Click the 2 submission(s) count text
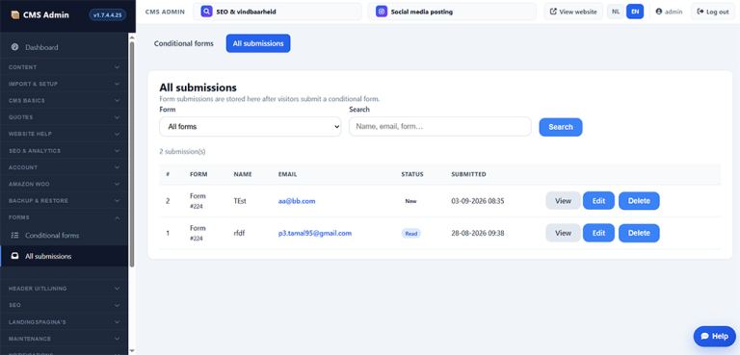The width and height of the screenshot is (740, 355). point(182,152)
